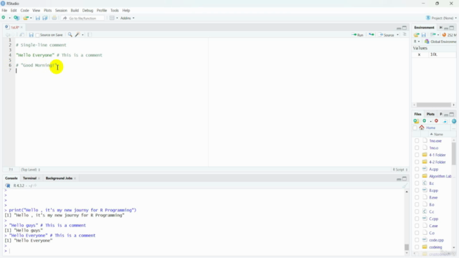
Task: Click the Run button
Action: tap(358, 35)
